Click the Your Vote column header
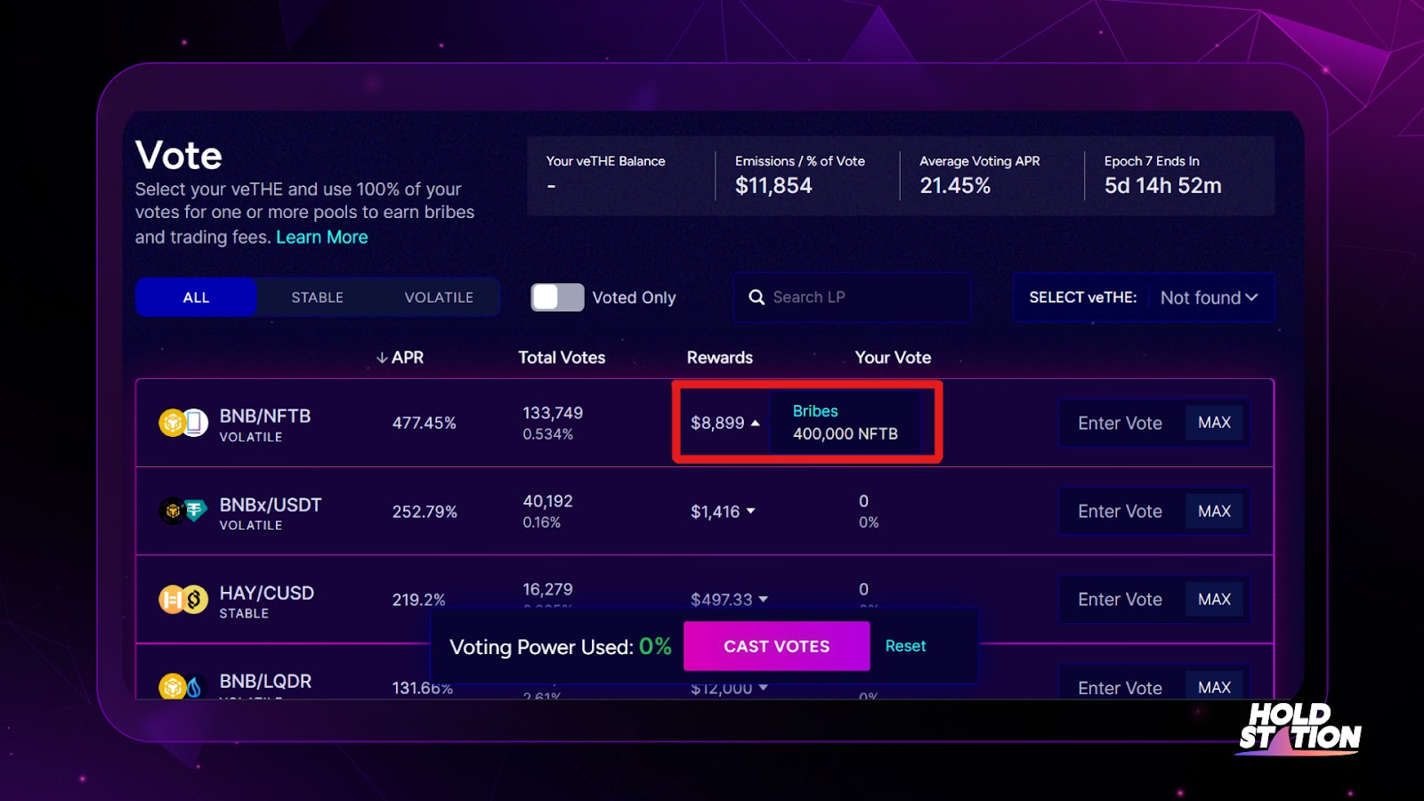The height and width of the screenshot is (801, 1424). [893, 358]
